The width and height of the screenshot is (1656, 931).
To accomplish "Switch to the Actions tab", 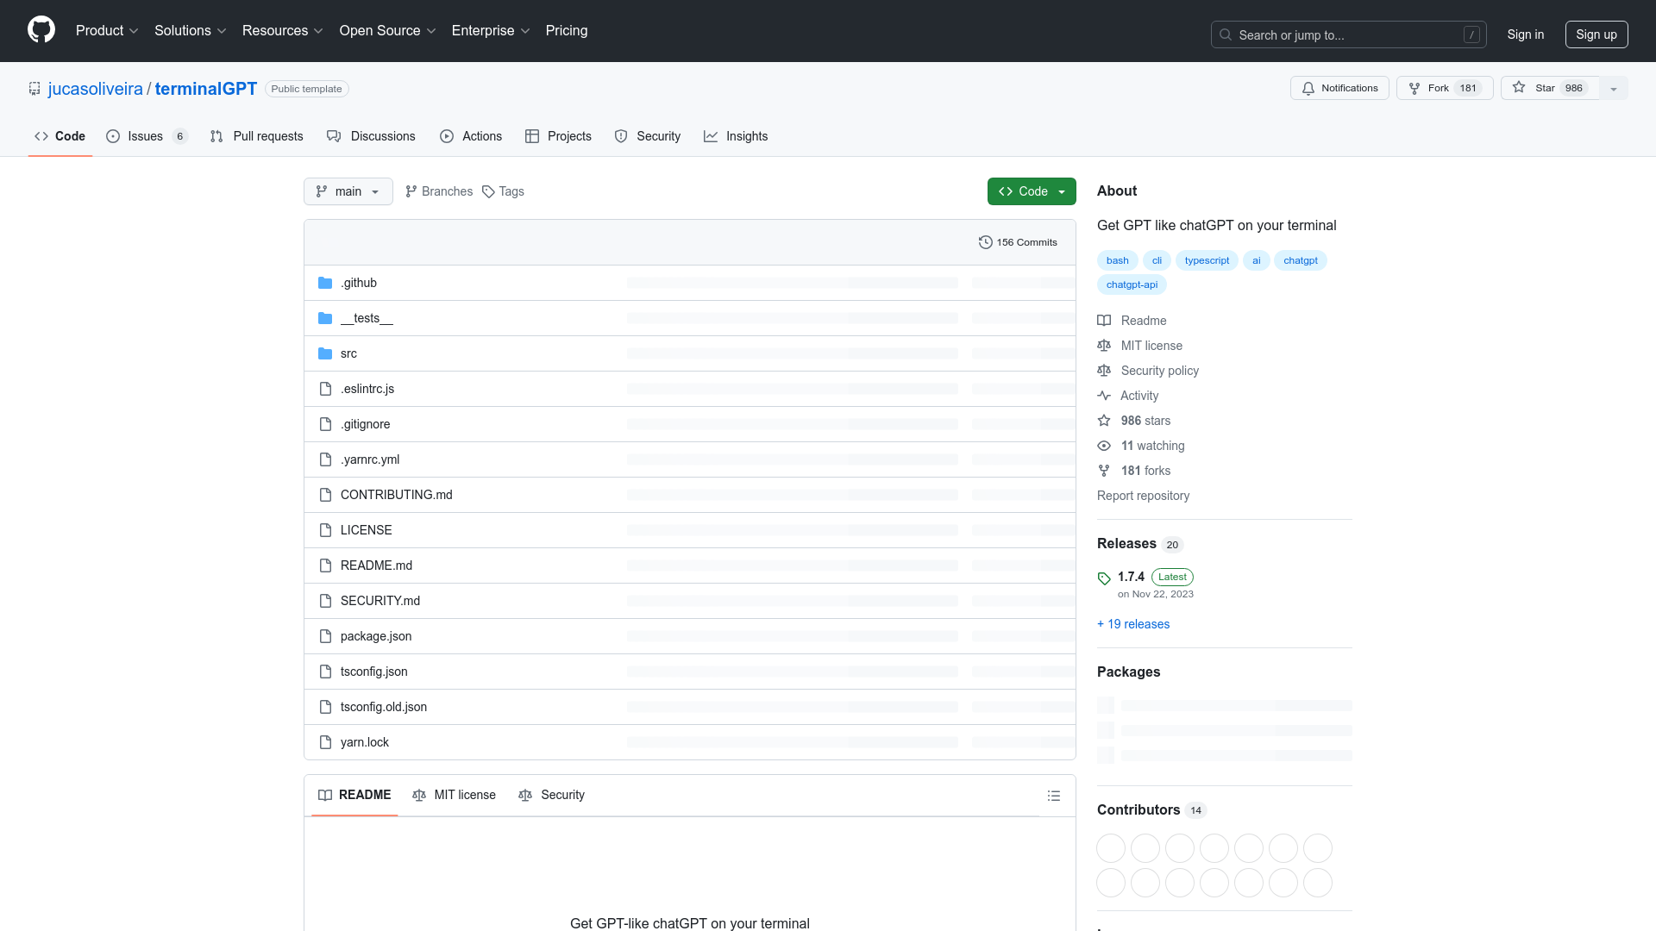I will (471, 136).
